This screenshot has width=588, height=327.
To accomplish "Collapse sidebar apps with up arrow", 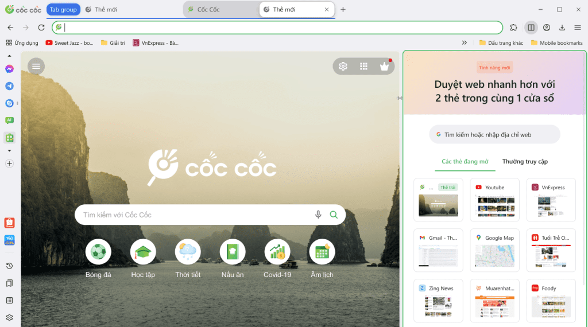I will 9,56.
